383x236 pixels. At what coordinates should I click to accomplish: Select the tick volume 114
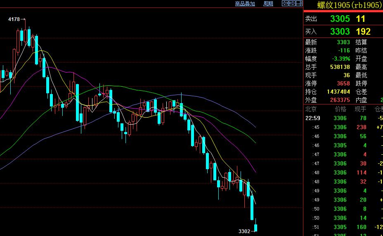coord(361,173)
